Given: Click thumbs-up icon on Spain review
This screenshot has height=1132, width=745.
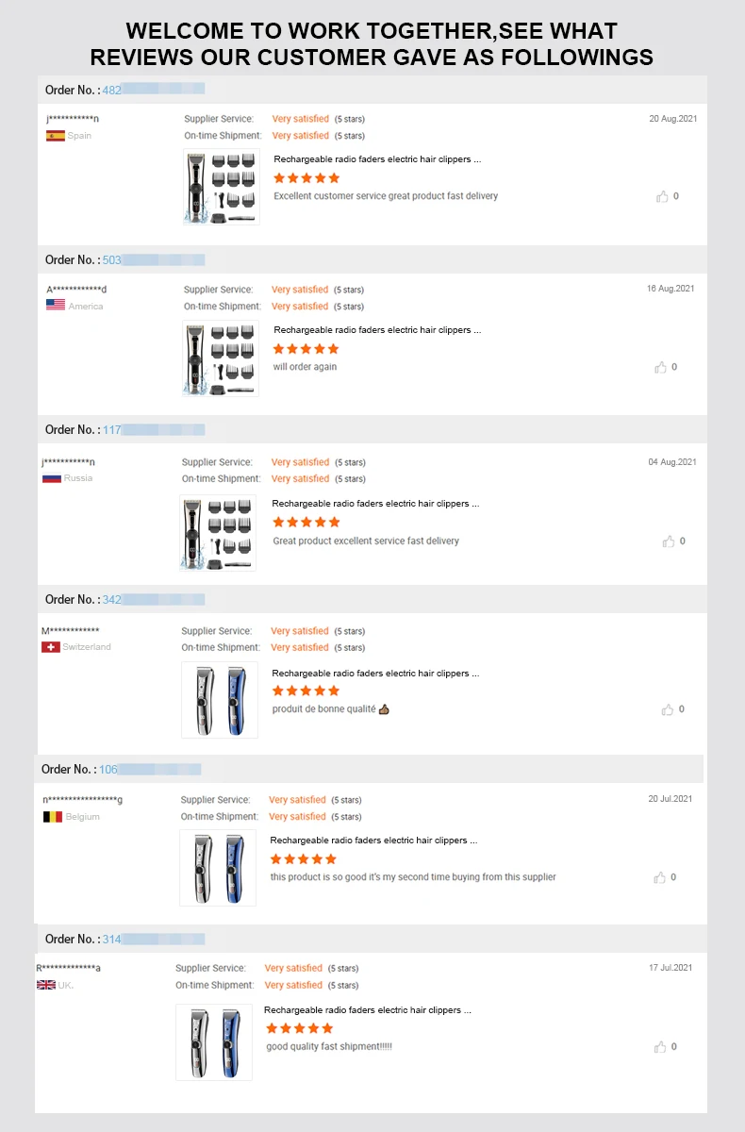Looking at the screenshot, I should [x=662, y=196].
